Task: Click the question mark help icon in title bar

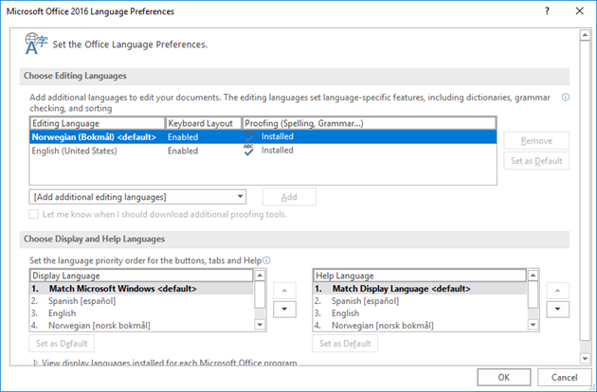Action: [547, 11]
